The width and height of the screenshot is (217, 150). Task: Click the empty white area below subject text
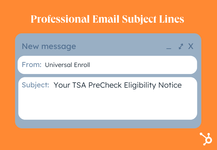click(x=108, y=105)
